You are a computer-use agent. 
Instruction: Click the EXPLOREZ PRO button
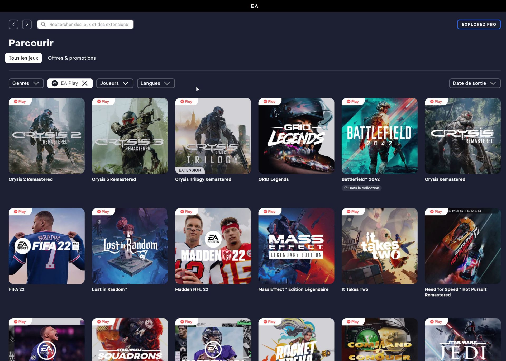click(x=479, y=24)
